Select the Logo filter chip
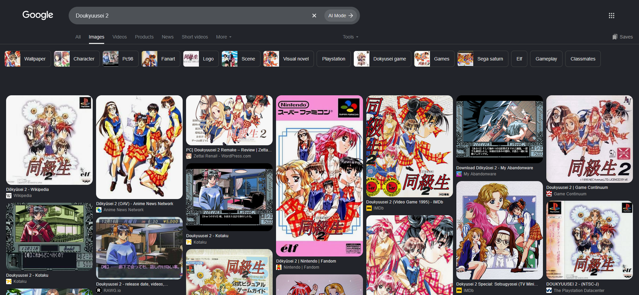The image size is (639, 295). click(x=201, y=59)
